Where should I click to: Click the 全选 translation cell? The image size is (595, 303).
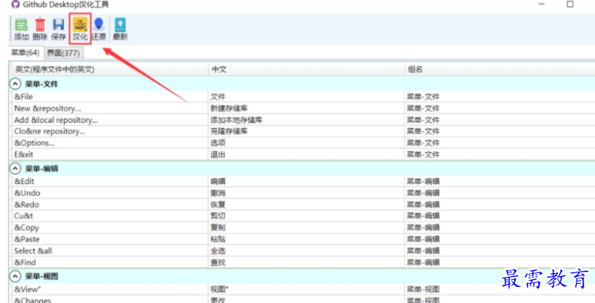point(306,251)
